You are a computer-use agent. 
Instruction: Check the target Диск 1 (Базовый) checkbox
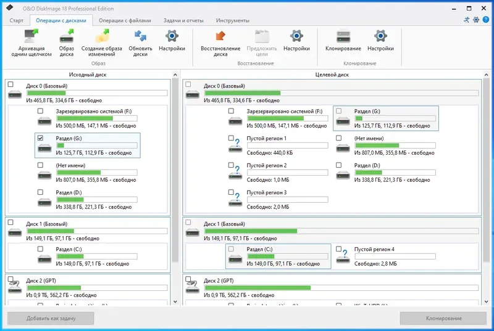(188, 223)
